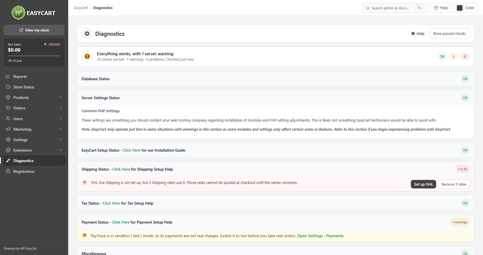Click the Set up DHL button
This screenshot has width=483, height=255.
point(423,184)
